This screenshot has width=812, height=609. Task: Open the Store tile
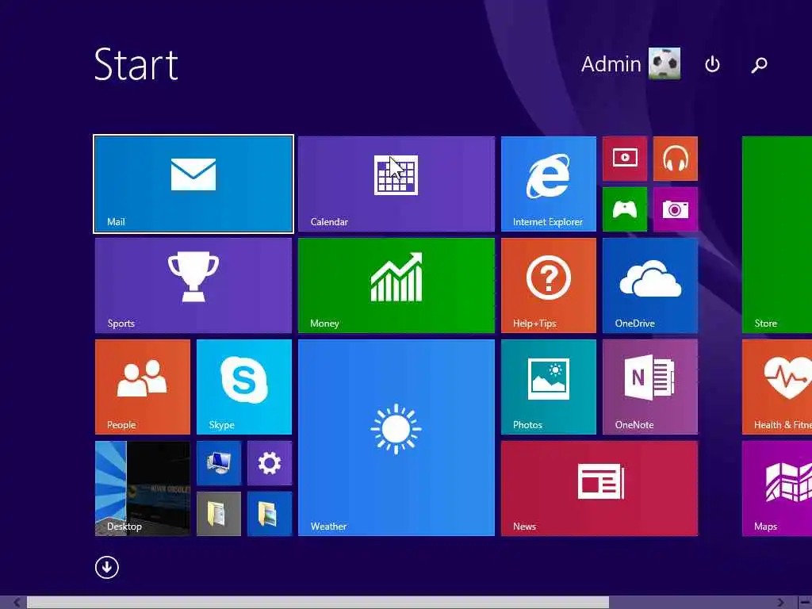tap(777, 235)
